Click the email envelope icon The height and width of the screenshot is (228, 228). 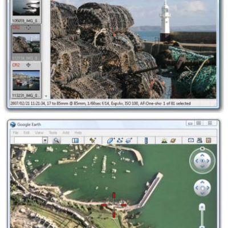tap(191, 140)
